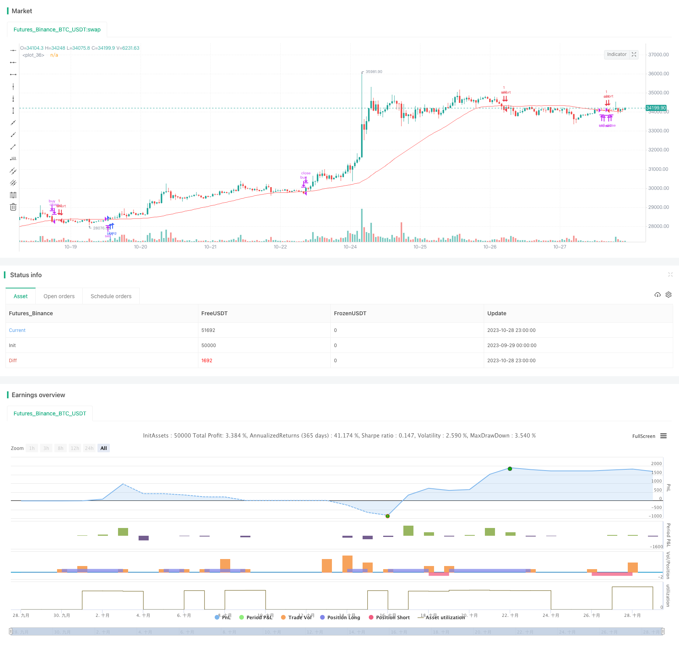This screenshot has width=679, height=646.
Task: Set zoom range to 24h
Action: pyautogui.click(x=89, y=448)
